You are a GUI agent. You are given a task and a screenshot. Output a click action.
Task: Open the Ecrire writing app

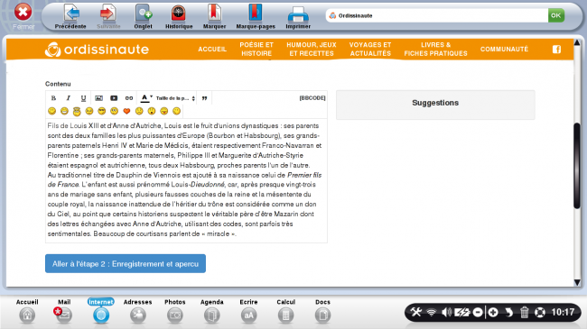coord(248,311)
